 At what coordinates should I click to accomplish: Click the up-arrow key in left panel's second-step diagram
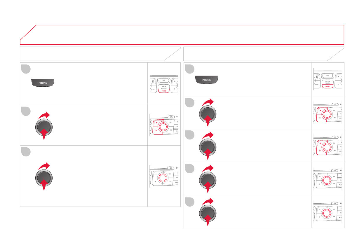tap(156, 123)
